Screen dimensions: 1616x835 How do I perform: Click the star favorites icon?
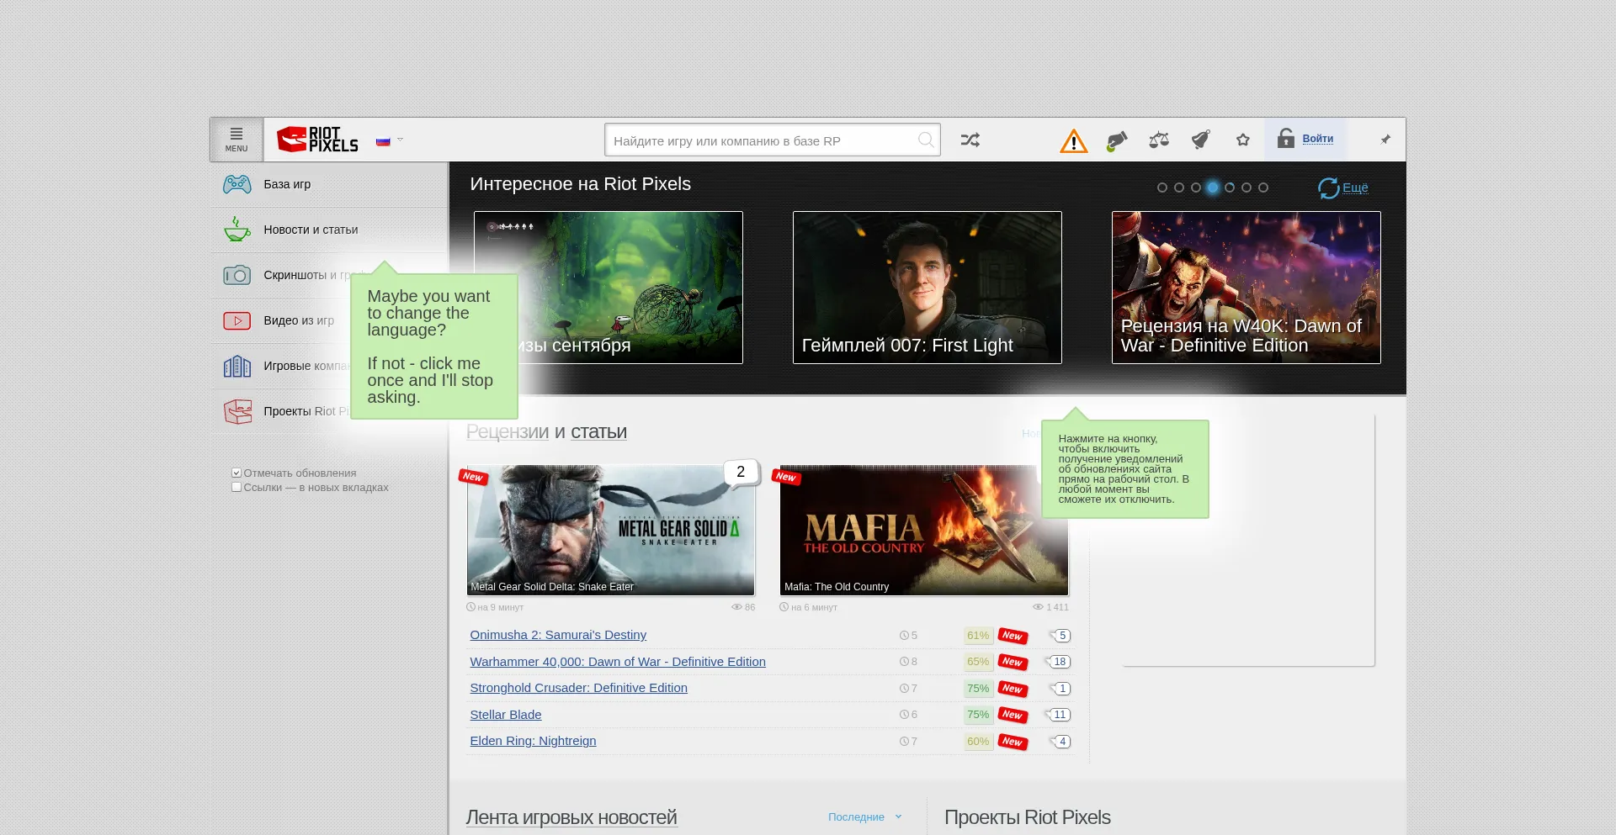tap(1242, 140)
